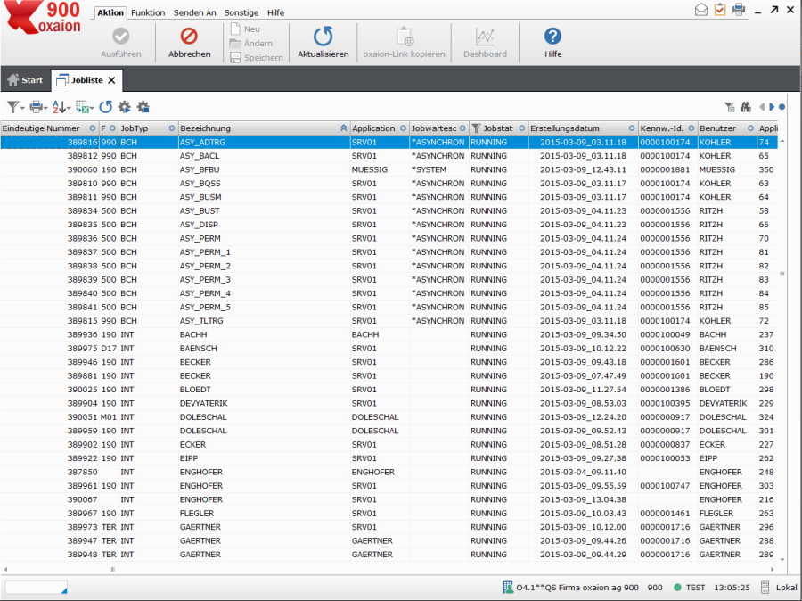Viewport: 802px width, 601px height.
Task: Open the Dashboard chart icon
Action: coord(485,37)
